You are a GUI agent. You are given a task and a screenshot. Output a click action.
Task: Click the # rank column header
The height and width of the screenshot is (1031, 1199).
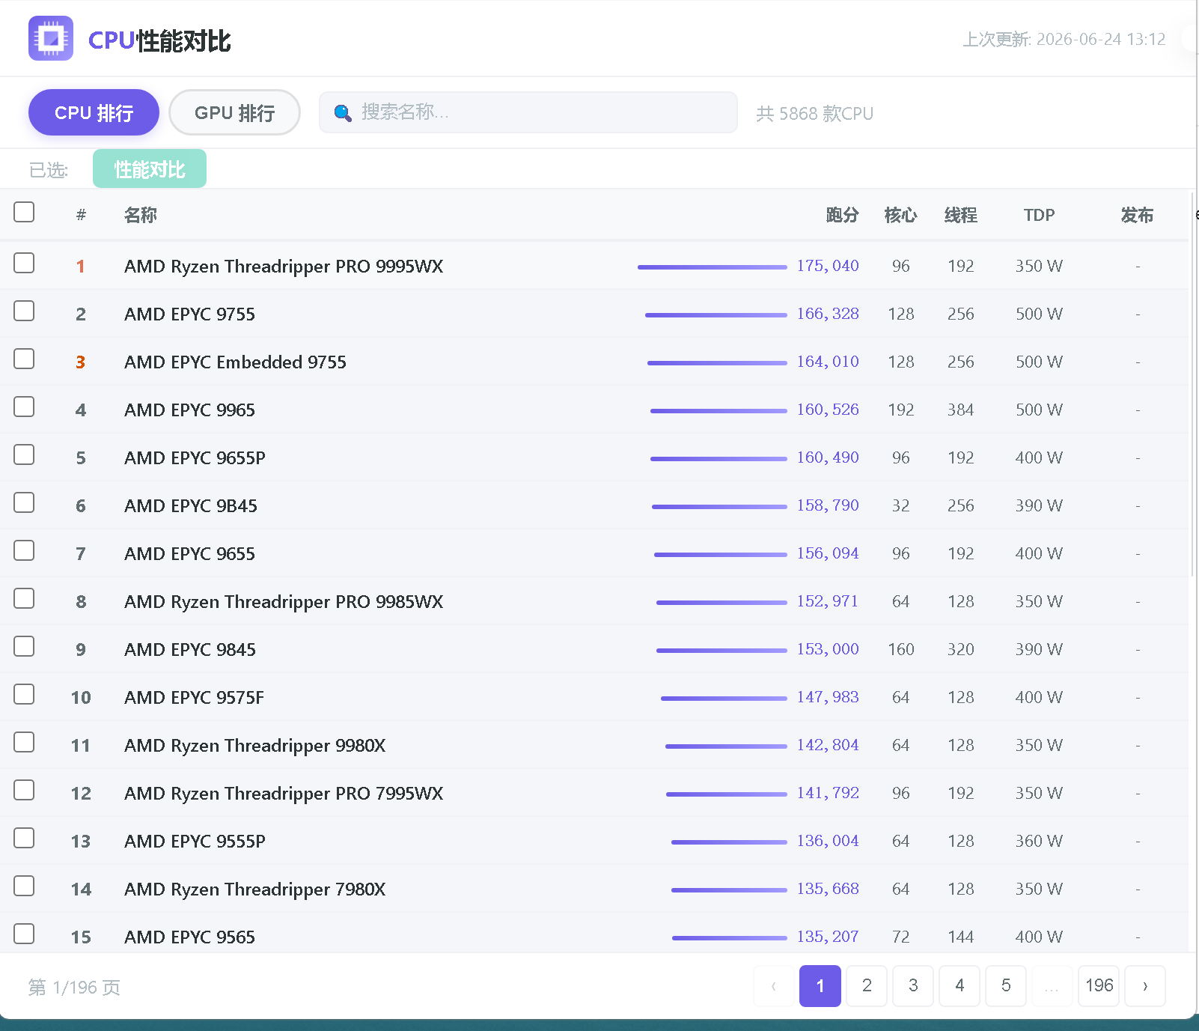(81, 216)
